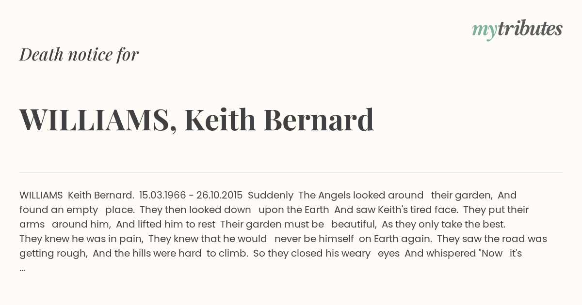The width and height of the screenshot is (582, 305).
Task: Click "WILLIAMS" at the start of body text
Action: [x=41, y=195]
